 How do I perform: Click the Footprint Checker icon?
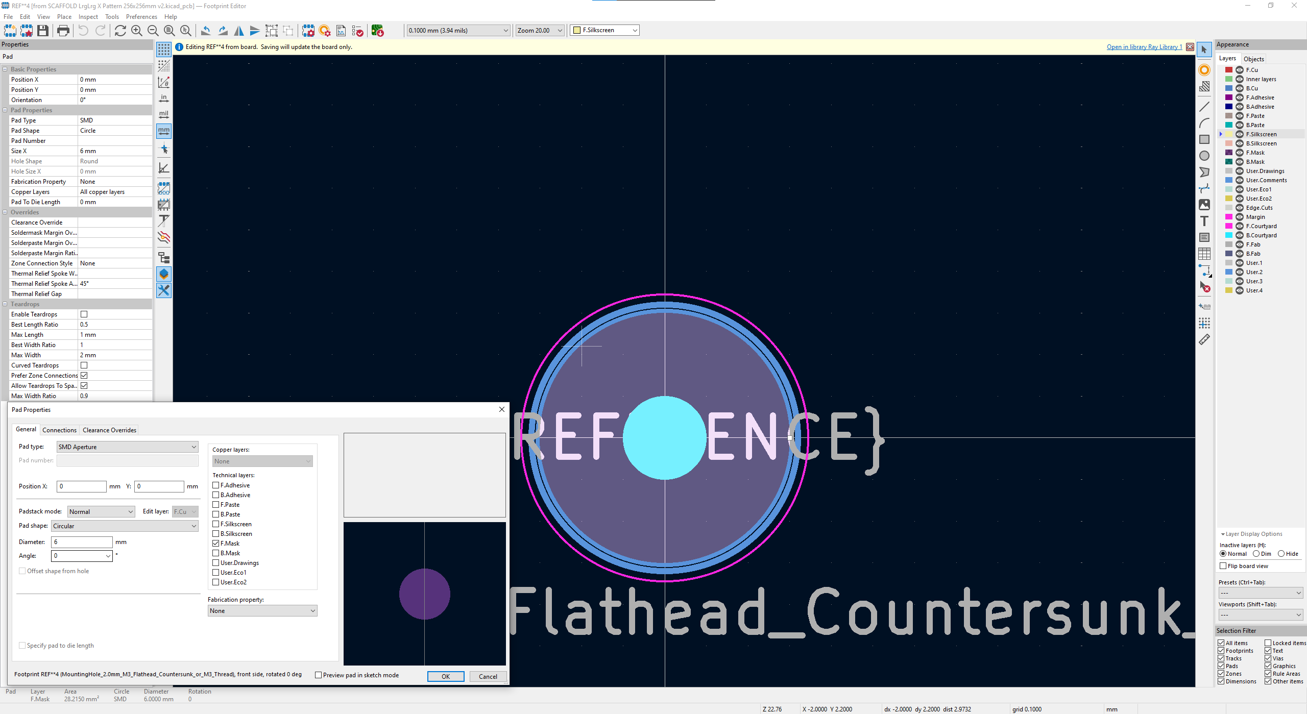357,31
